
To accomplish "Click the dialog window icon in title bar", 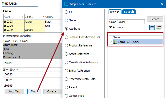I will tap(66, 4).
